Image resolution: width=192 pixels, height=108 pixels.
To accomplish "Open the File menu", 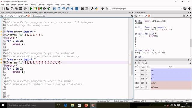I will [2, 5].
